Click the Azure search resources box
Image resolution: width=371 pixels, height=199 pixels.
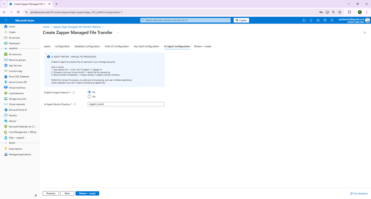click(x=185, y=20)
